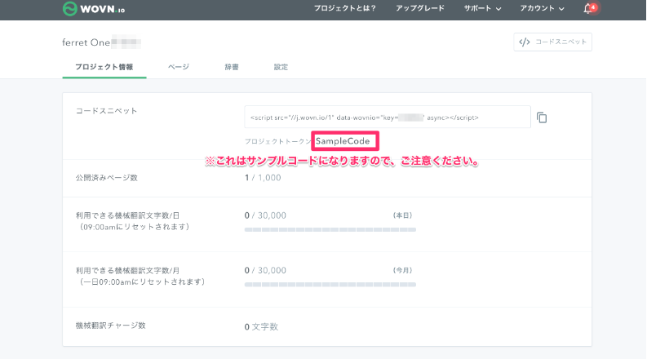This screenshot has height=359, width=647.
Task: Switch to the 設定 tab
Action: click(281, 67)
